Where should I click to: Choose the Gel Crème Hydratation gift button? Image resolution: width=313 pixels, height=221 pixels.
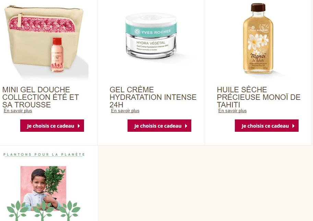coord(159,126)
